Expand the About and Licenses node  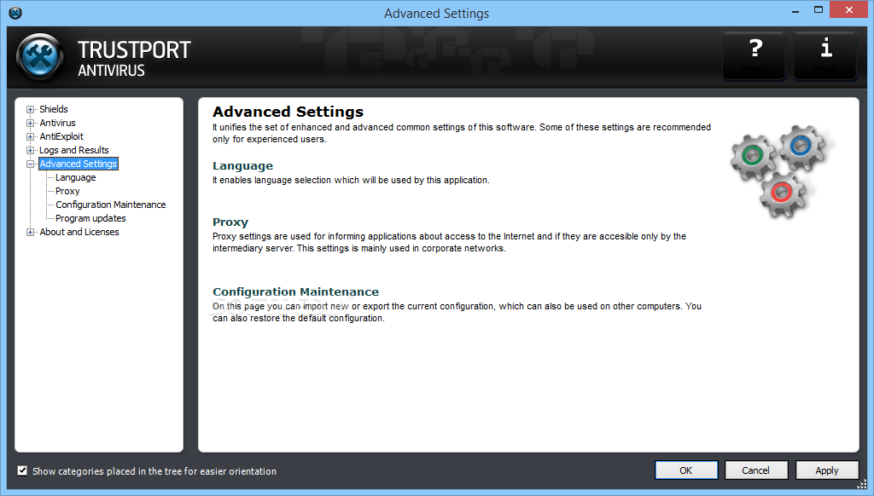click(30, 232)
